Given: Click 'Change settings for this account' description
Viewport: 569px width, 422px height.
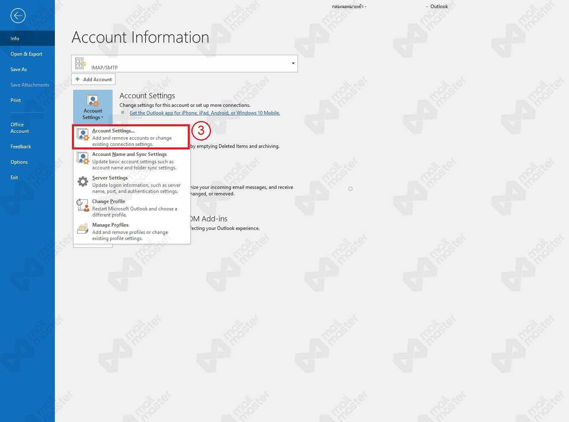Looking at the screenshot, I should pyautogui.click(x=185, y=105).
